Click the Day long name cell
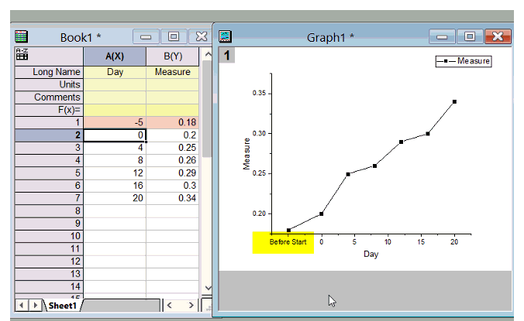Screen dimensions: 524x321 [115, 72]
